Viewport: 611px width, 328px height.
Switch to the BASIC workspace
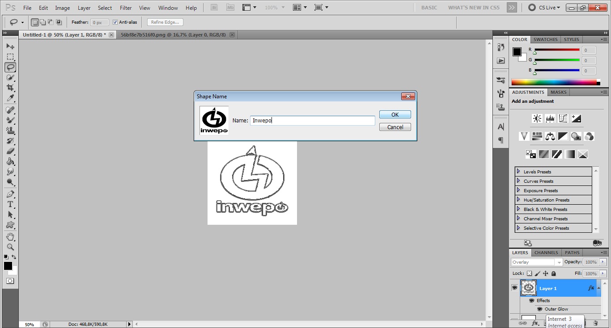click(429, 8)
